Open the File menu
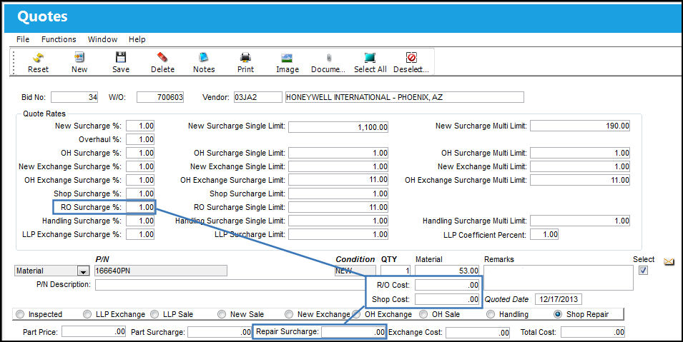683x342 pixels. click(x=23, y=39)
